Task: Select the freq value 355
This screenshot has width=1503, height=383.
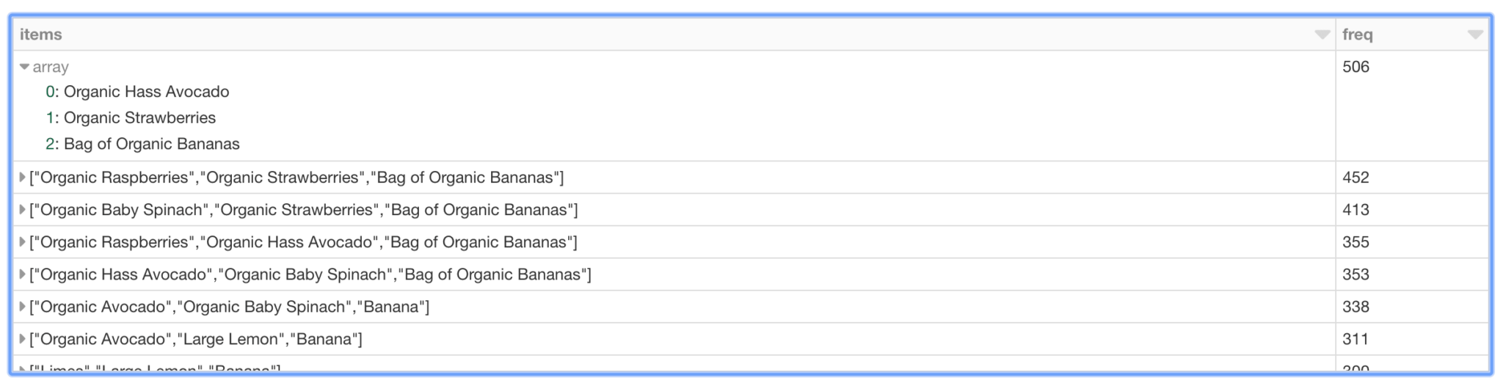Action: (1355, 242)
